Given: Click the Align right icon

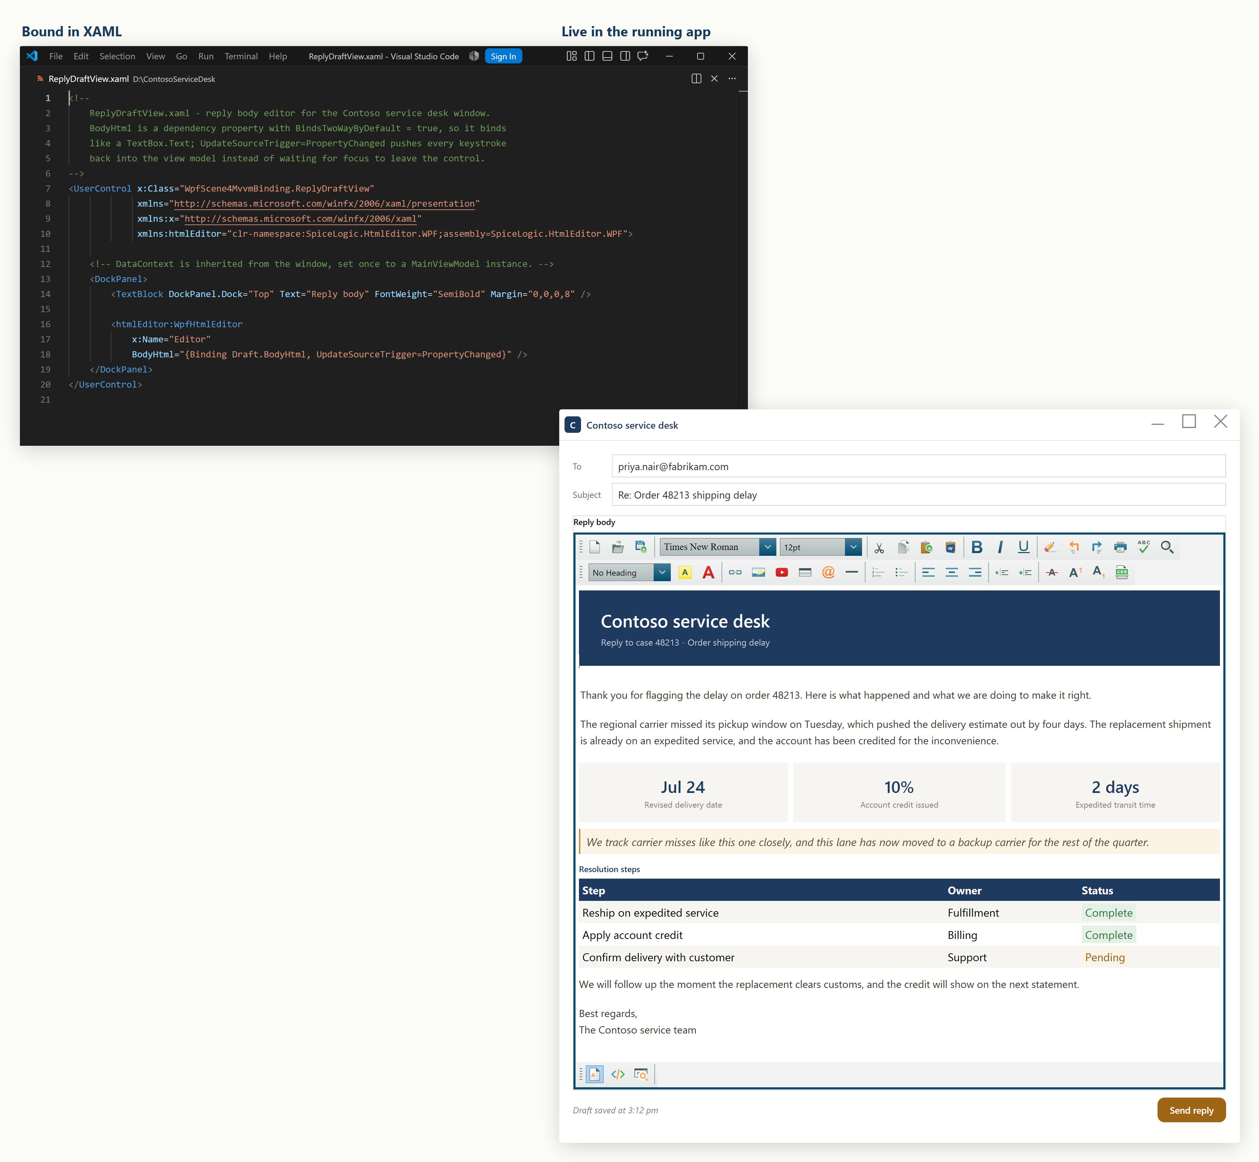Looking at the screenshot, I should 975,572.
